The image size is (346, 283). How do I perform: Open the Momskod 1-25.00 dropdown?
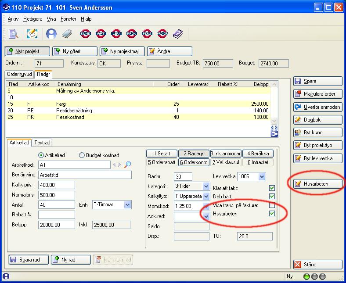tap(206, 206)
